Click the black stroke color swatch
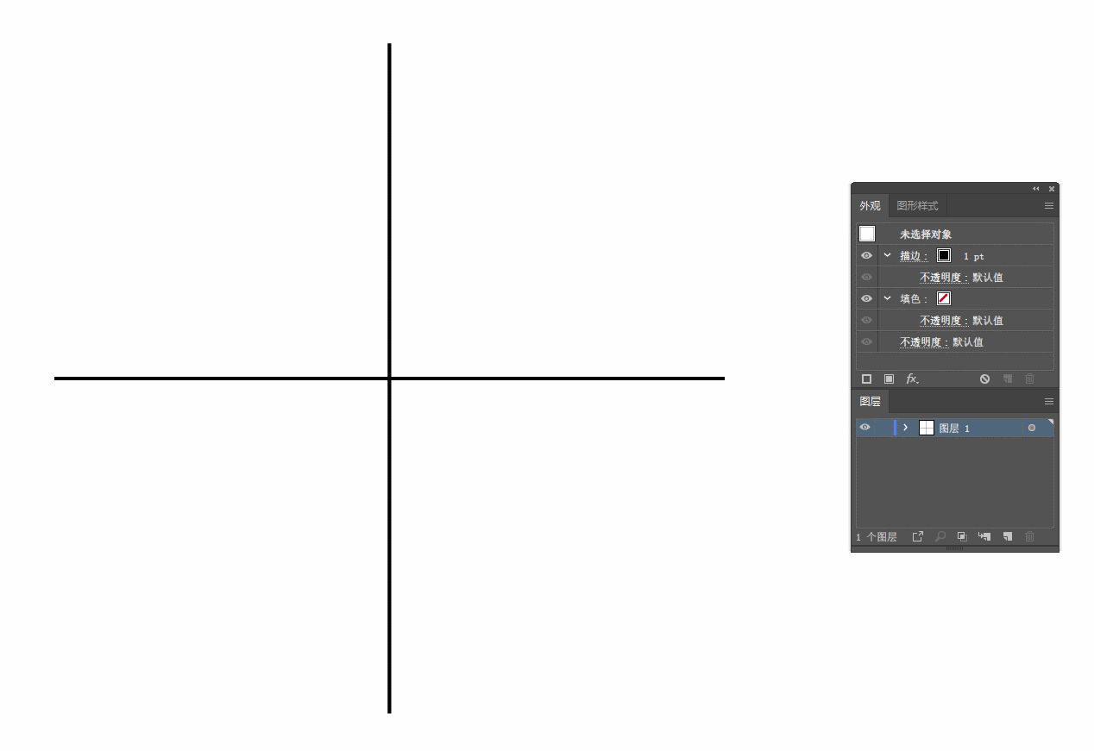The height and width of the screenshot is (751, 1094). [x=944, y=255]
